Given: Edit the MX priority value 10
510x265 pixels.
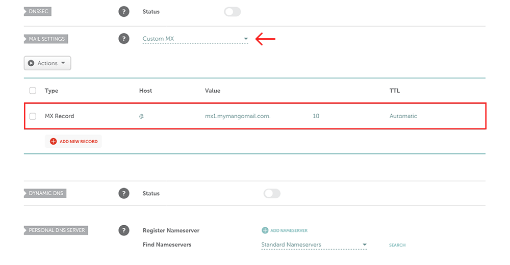Looking at the screenshot, I should 316,116.
